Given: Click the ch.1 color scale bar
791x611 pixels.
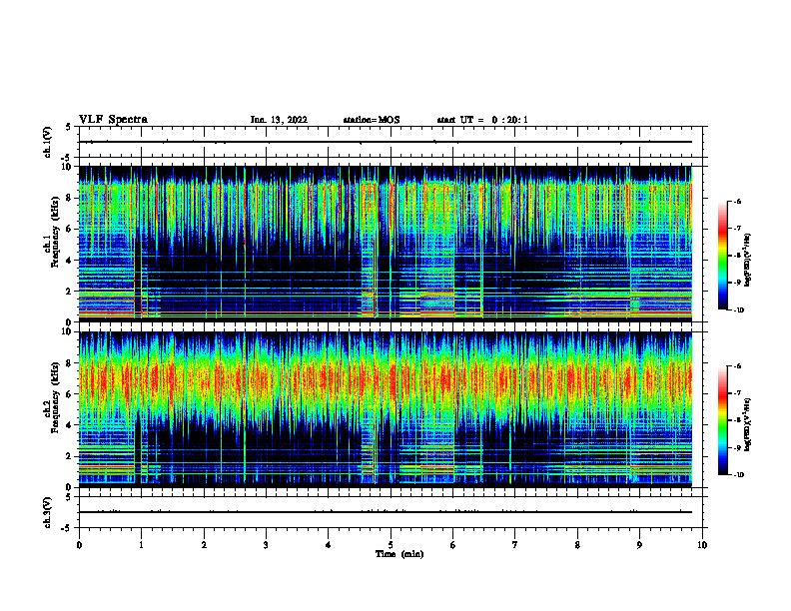Looking at the screenshot, I should pyautogui.click(x=722, y=256).
